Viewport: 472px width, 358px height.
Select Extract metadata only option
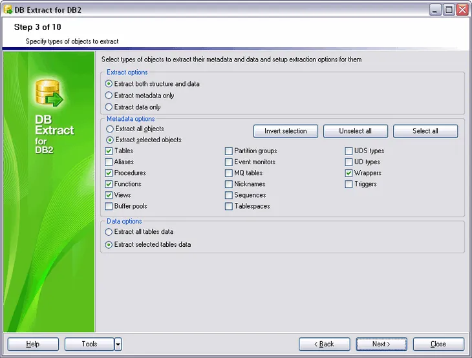click(109, 96)
